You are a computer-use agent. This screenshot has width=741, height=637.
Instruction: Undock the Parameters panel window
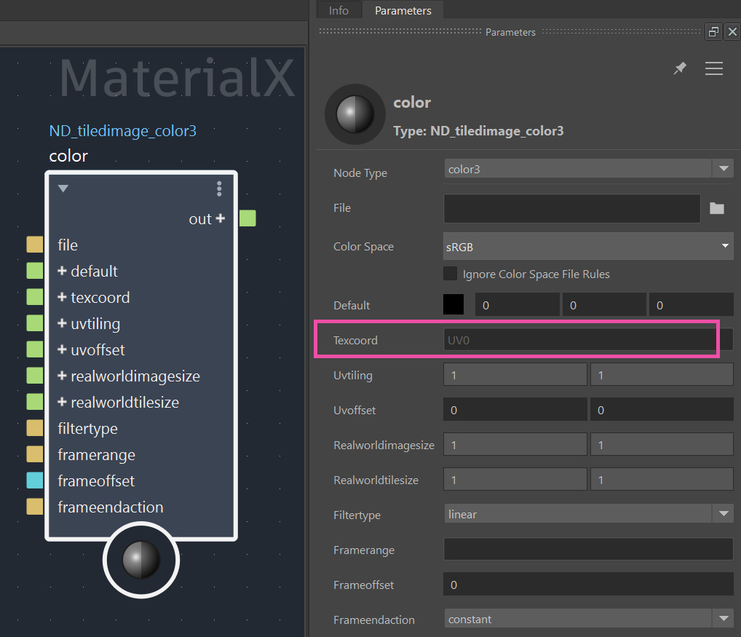click(713, 31)
